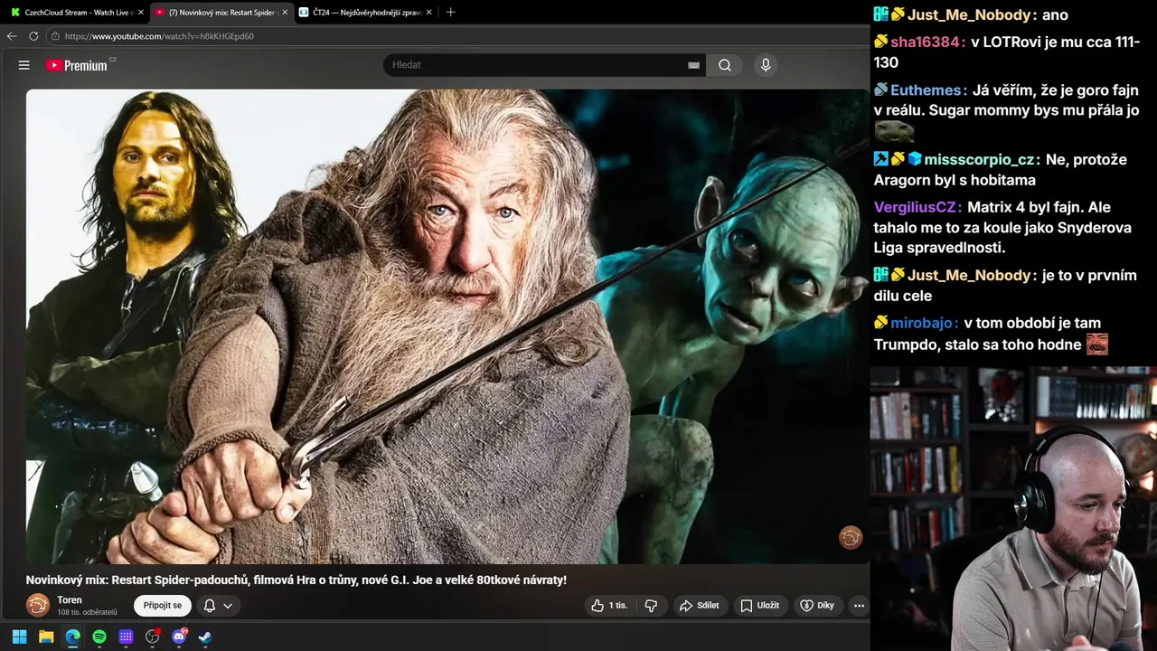
Task: Open the YouTube hamburger guide menu
Action: coord(24,65)
